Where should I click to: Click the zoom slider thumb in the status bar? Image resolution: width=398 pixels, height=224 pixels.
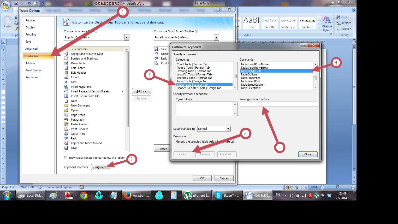[x=337, y=187]
